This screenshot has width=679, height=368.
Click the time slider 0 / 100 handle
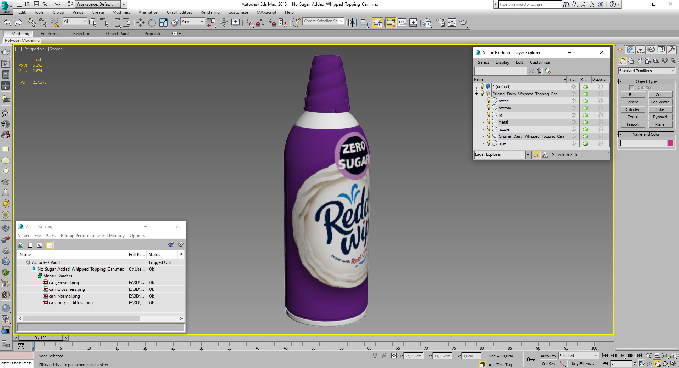pyautogui.click(x=40, y=338)
